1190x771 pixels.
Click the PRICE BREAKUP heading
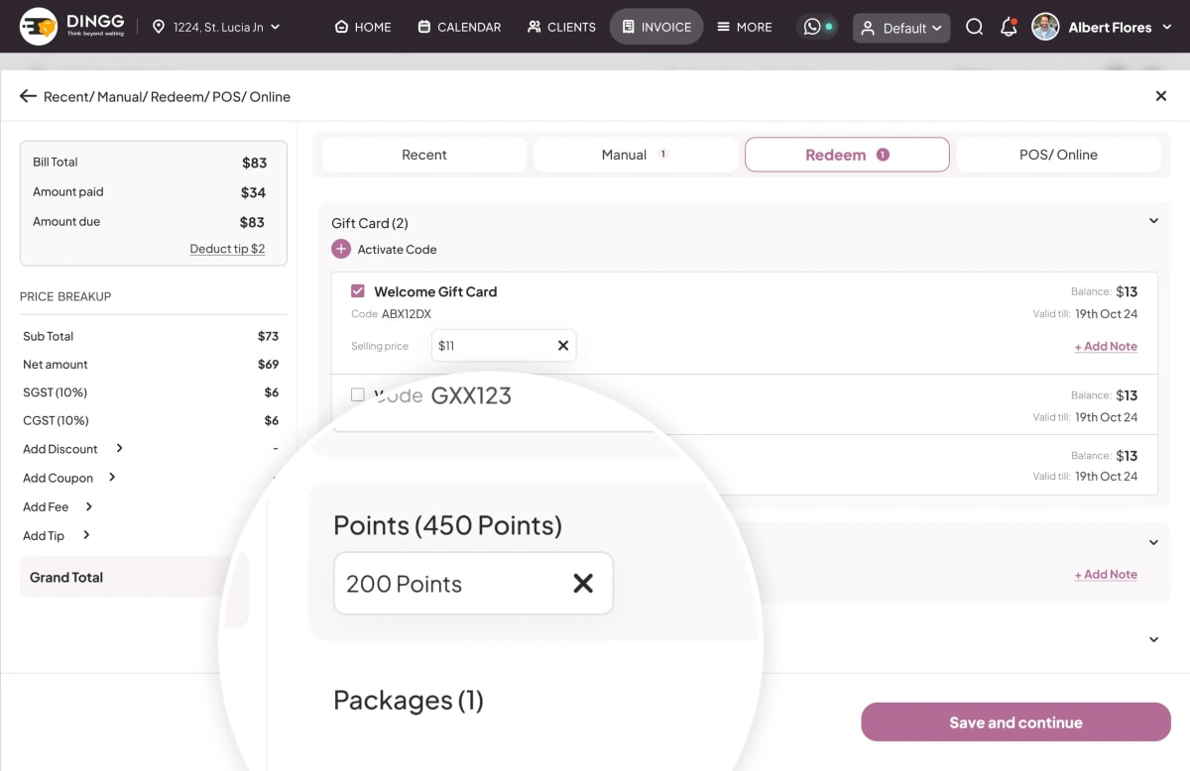point(65,296)
